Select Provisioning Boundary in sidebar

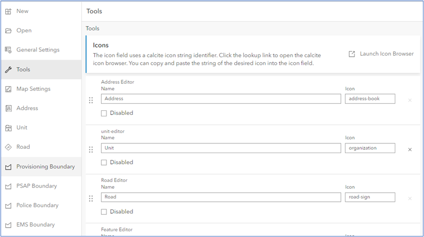(x=41, y=167)
